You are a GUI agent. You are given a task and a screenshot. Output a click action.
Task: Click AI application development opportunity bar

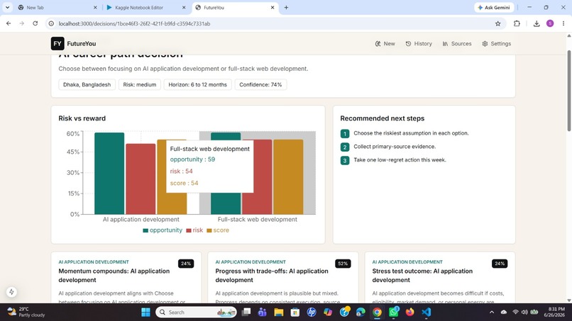point(109,174)
